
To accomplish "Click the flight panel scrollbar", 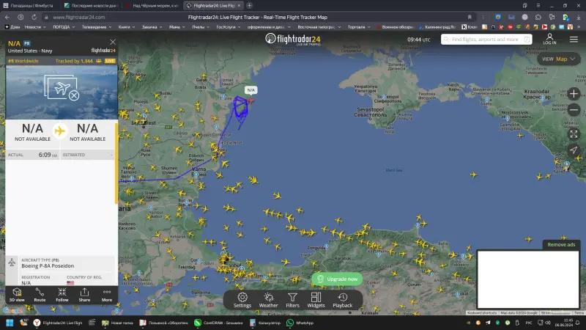I will pyautogui.click(x=116, y=163).
